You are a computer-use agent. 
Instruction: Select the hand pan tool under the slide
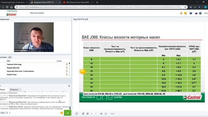click(77, 114)
